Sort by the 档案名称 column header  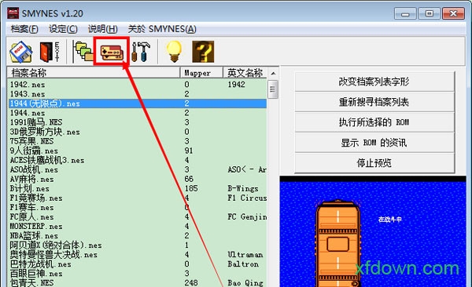pos(94,73)
